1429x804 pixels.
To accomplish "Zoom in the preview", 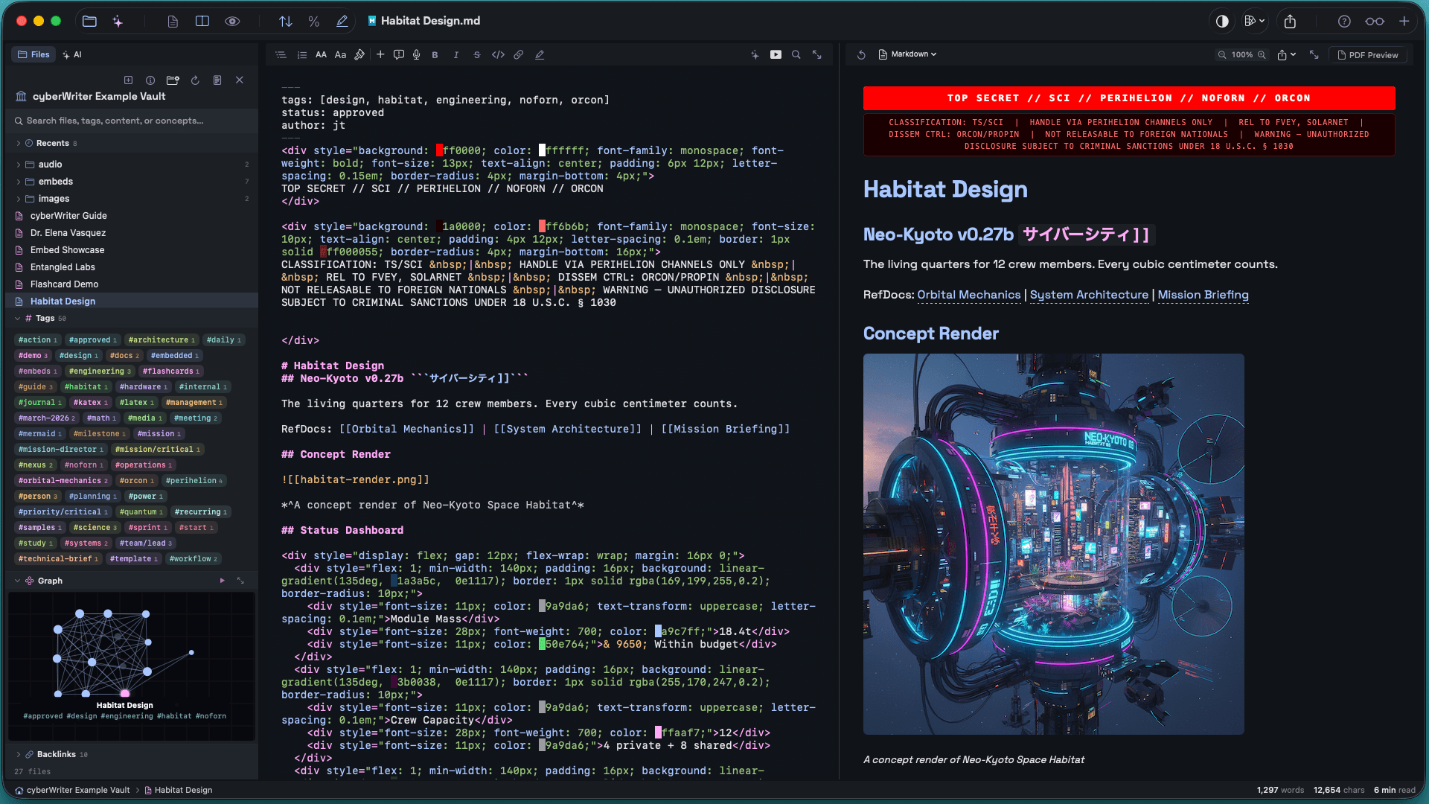I will click(x=1262, y=55).
